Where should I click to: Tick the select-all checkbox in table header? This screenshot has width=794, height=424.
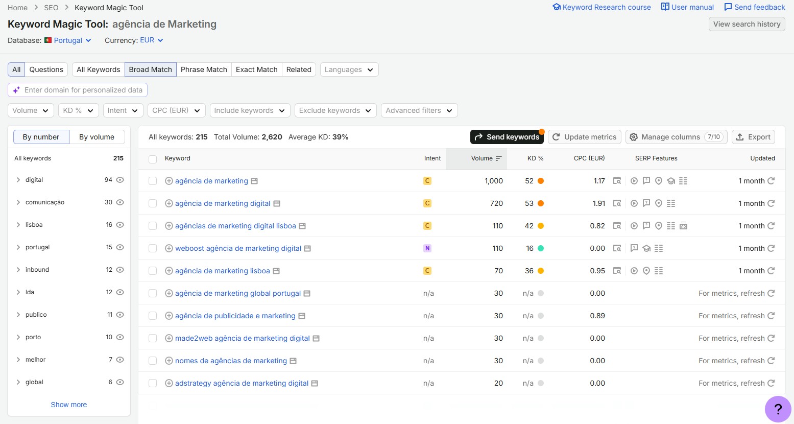tap(152, 159)
